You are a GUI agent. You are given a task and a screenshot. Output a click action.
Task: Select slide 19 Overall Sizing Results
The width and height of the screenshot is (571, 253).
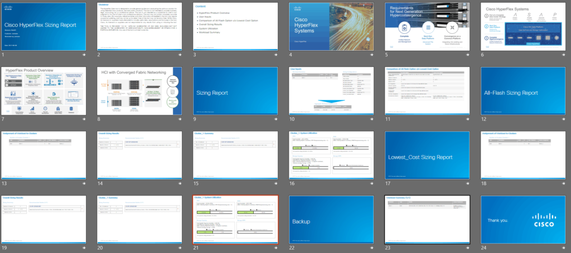coord(43,220)
